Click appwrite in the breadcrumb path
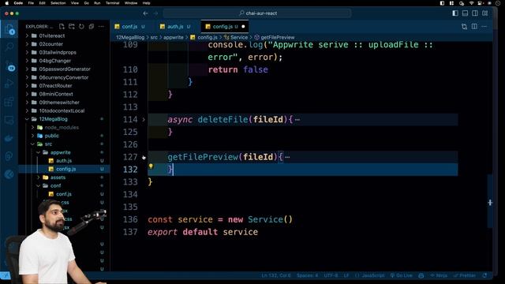Screen dimensions: 505x284 pyautogui.click(x=174, y=37)
